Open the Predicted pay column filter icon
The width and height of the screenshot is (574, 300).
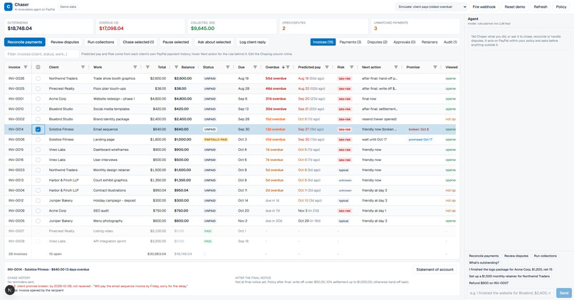pyautogui.click(x=327, y=67)
